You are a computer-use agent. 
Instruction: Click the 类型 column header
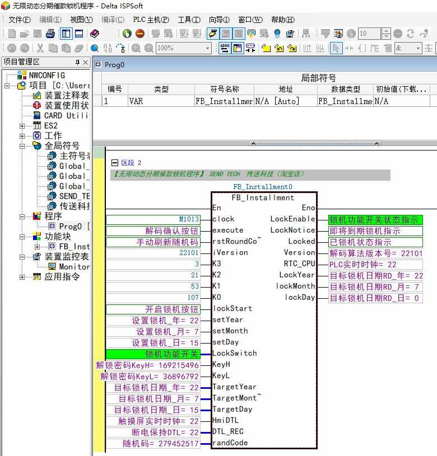[x=161, y=89]
